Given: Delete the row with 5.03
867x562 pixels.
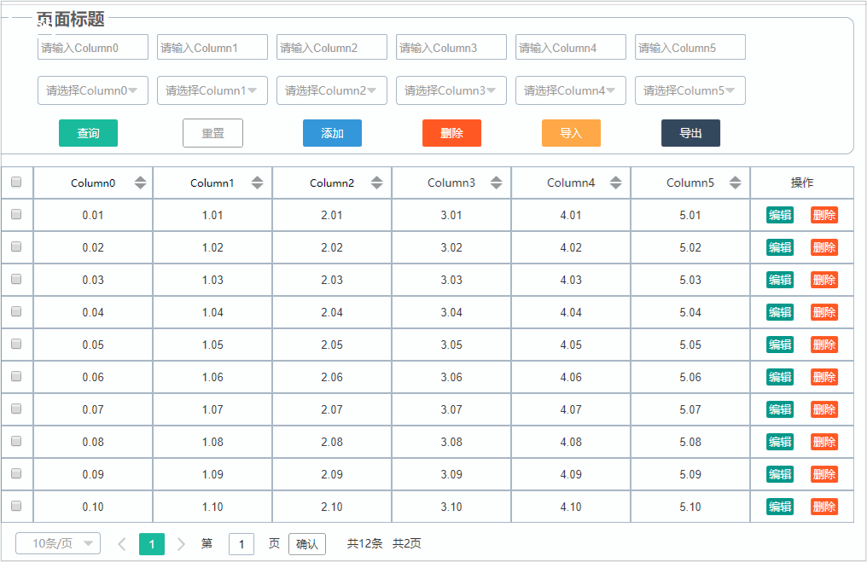Looking at the screenshot, I should pos(824,280).
